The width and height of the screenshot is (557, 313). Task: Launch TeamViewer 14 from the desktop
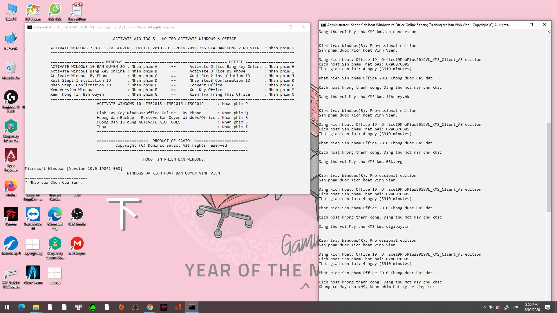[33, 214]
